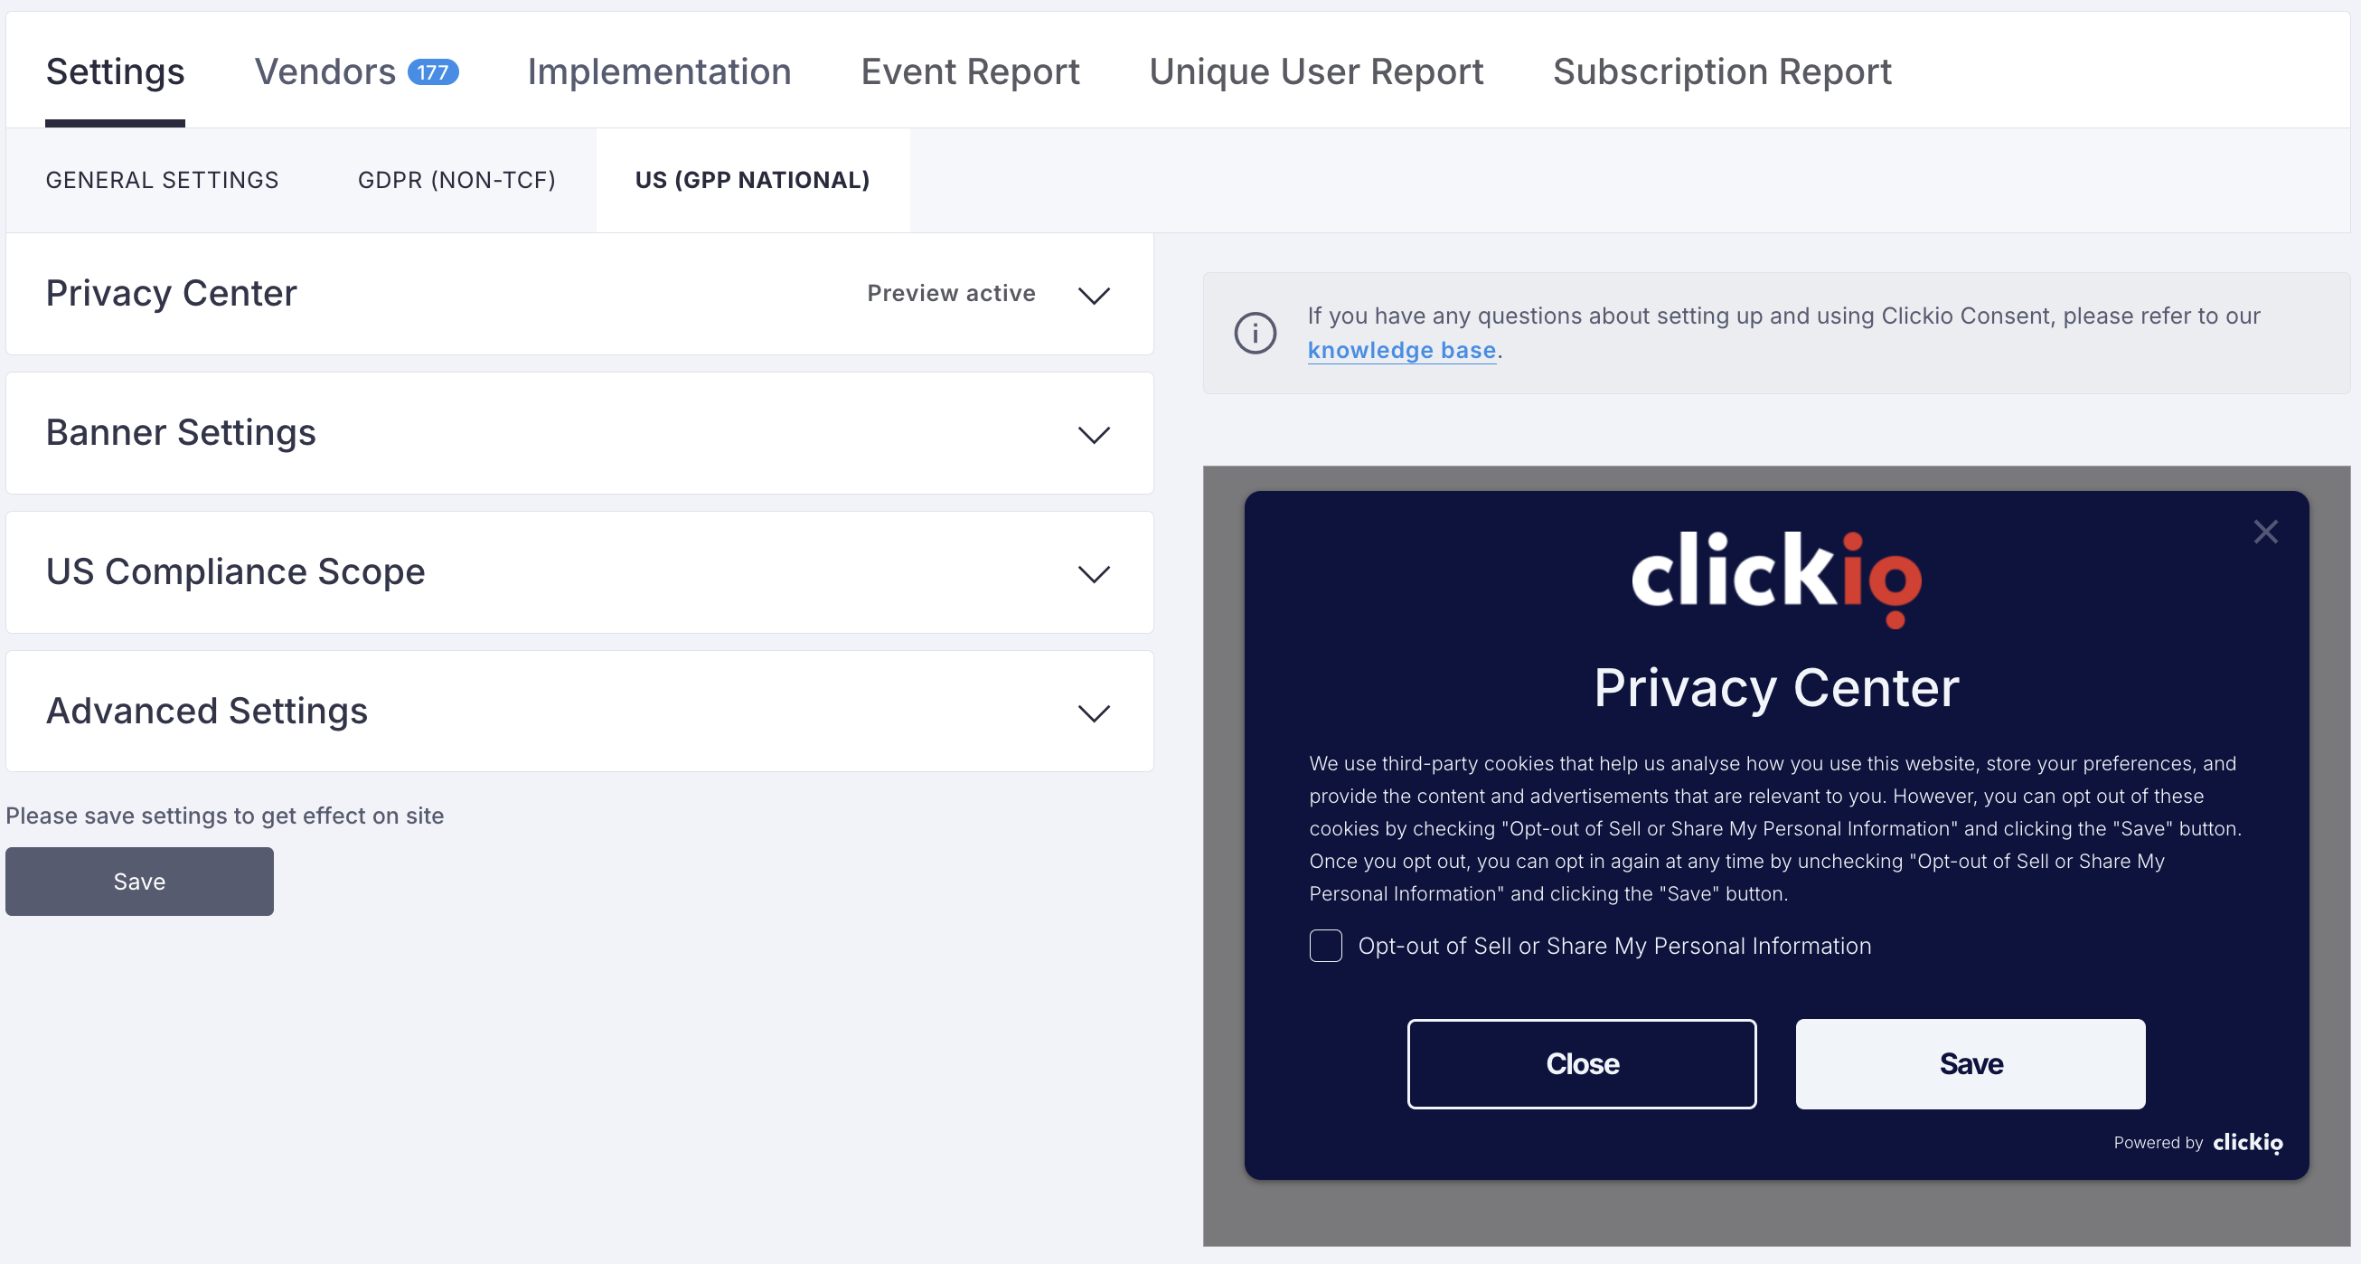The width and height of the screenshot is (2361, 1264).
Task: Click the US Compliance Scope title
Action: coord(236,572)
